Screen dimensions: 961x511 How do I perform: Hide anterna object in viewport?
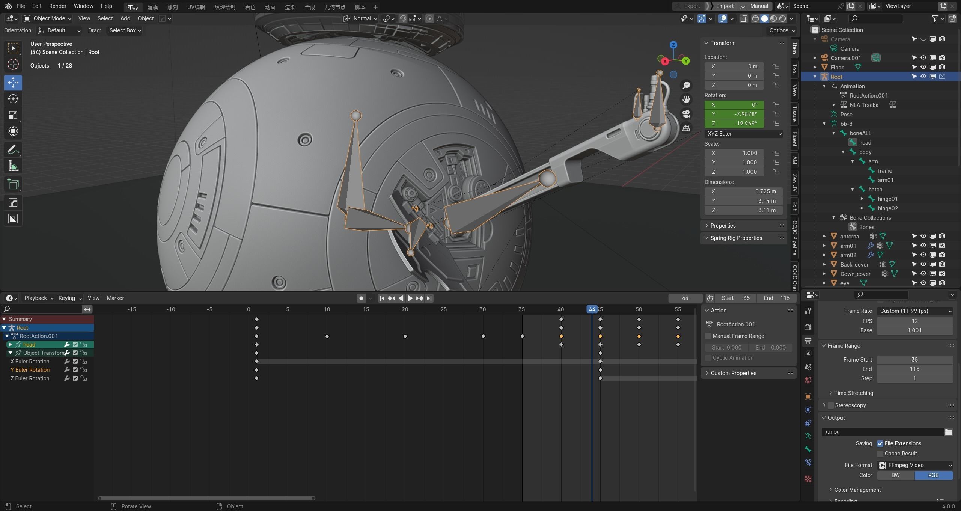click(923, 236)
